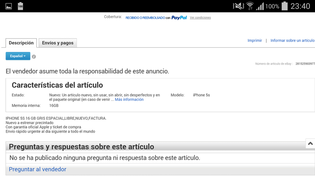Screen dimensions: 315x177
Task: Tap the large battery icon beside the clock
Action: tap(284, 6)
